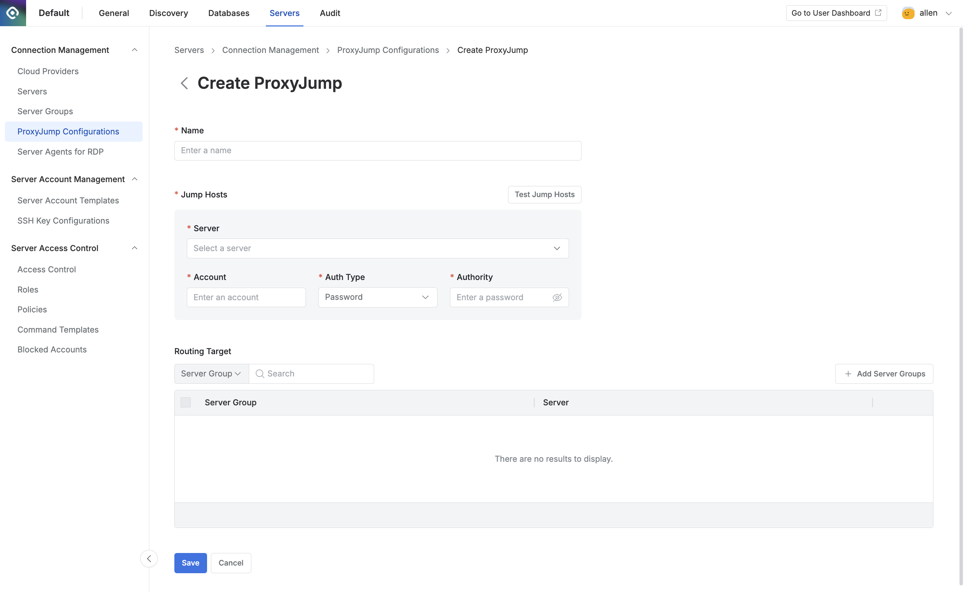Click external link icon in Go to User Dashboard

(x=878, y=13)
